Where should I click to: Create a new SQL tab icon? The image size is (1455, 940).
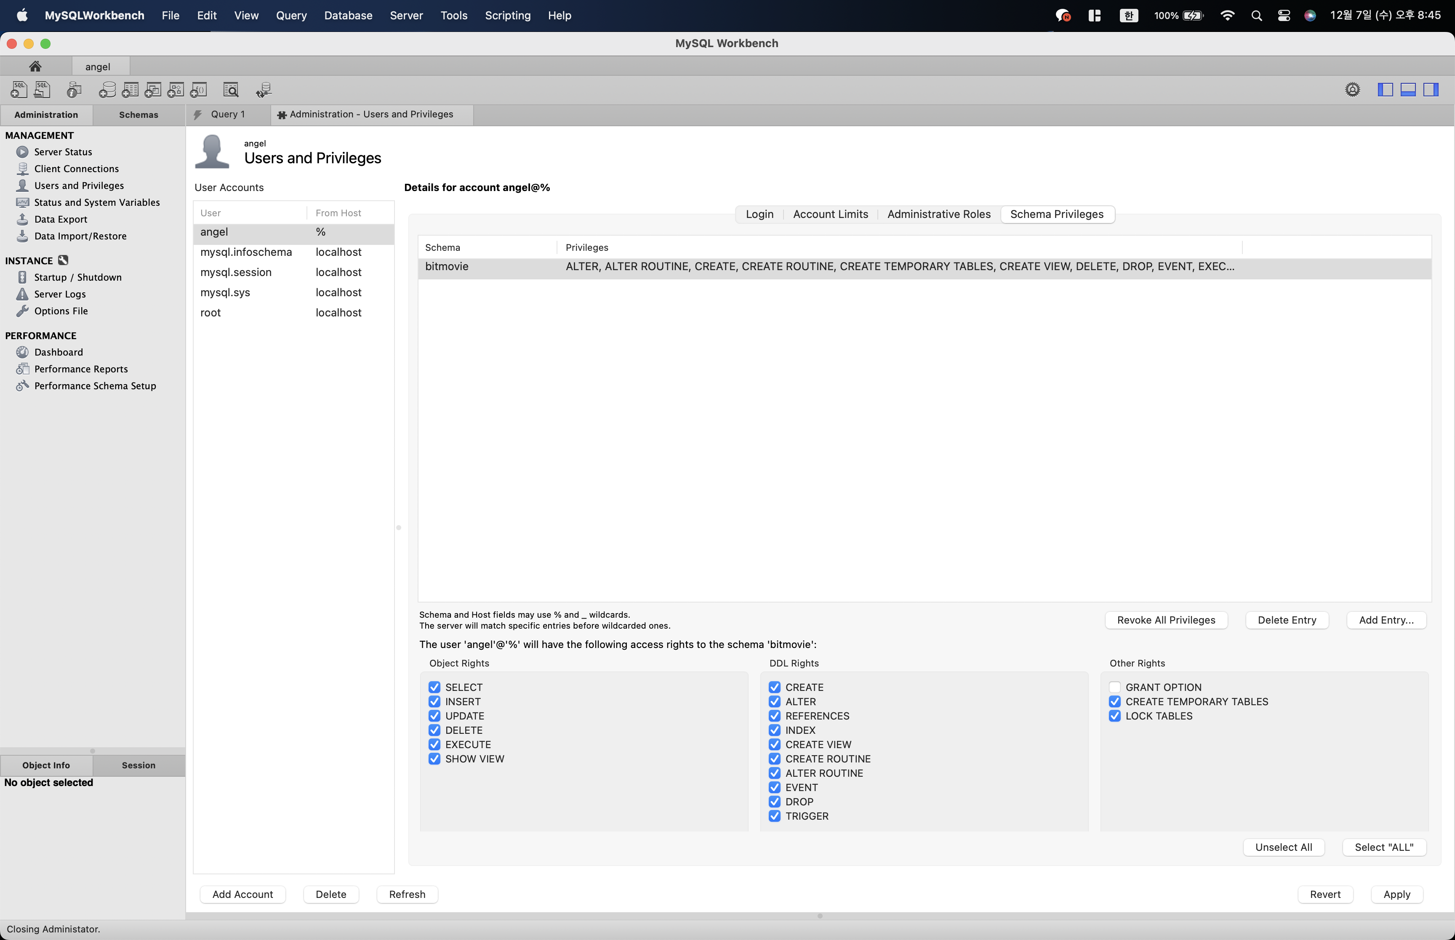click(19, 90)
